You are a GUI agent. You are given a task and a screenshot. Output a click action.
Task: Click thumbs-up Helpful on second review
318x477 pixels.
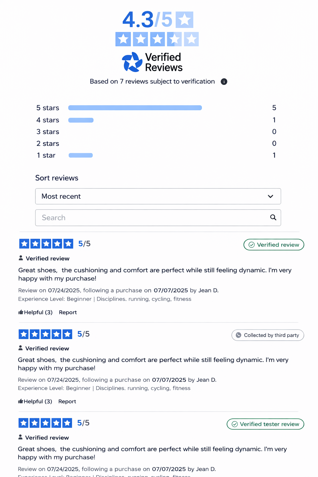pyautogui.click(x=35, y=402)
